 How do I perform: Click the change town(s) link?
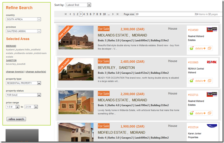point(15,71)
